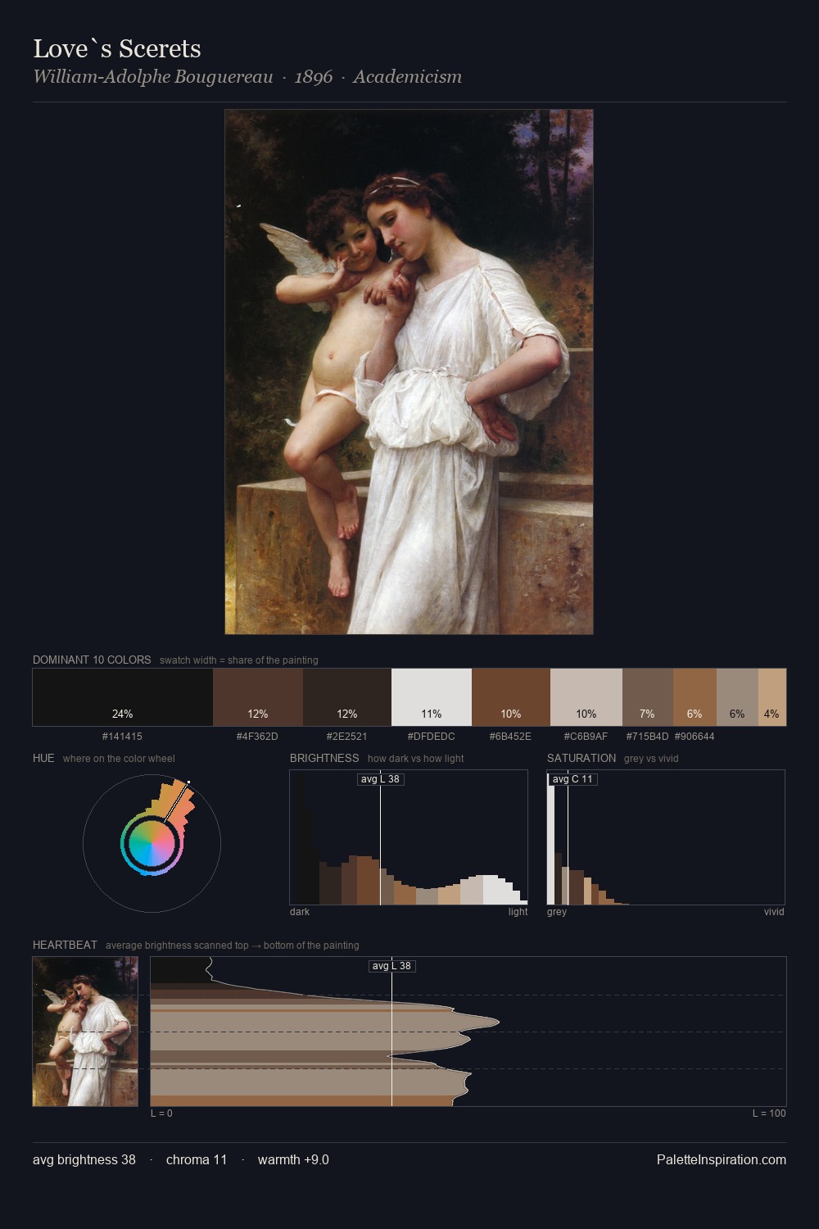Viewport: 819px width, 1229px height.
Task: Select the tan 4% swatch
Action: (x=772, y=697)
